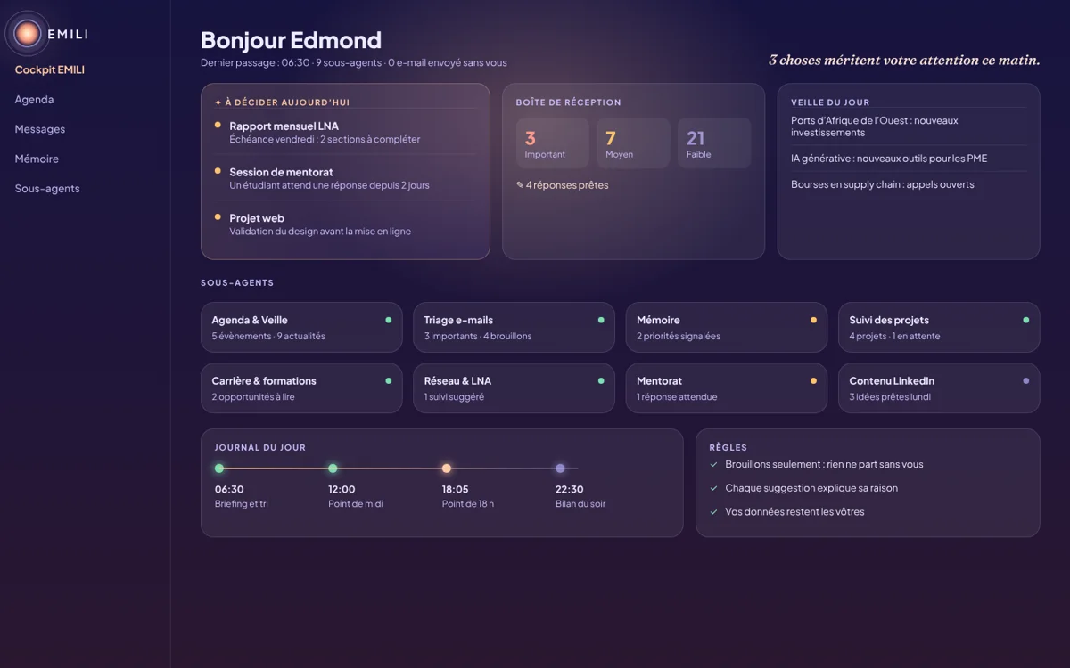Click the EMILI glowing orb logo
Screen dimensions: 1070x668
click(x=28, y=34)
